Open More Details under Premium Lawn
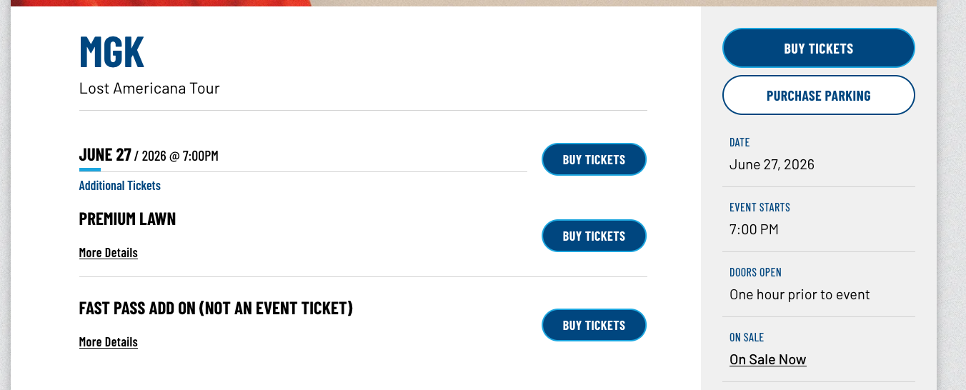This screenshot has width=966, height=390. pos(109,253)
